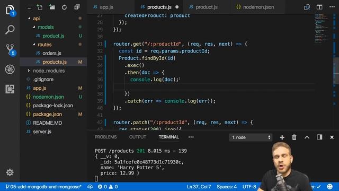339x191 pixels.
Task: Click the cloud publish icon in status bar
Action: [91, 187]
